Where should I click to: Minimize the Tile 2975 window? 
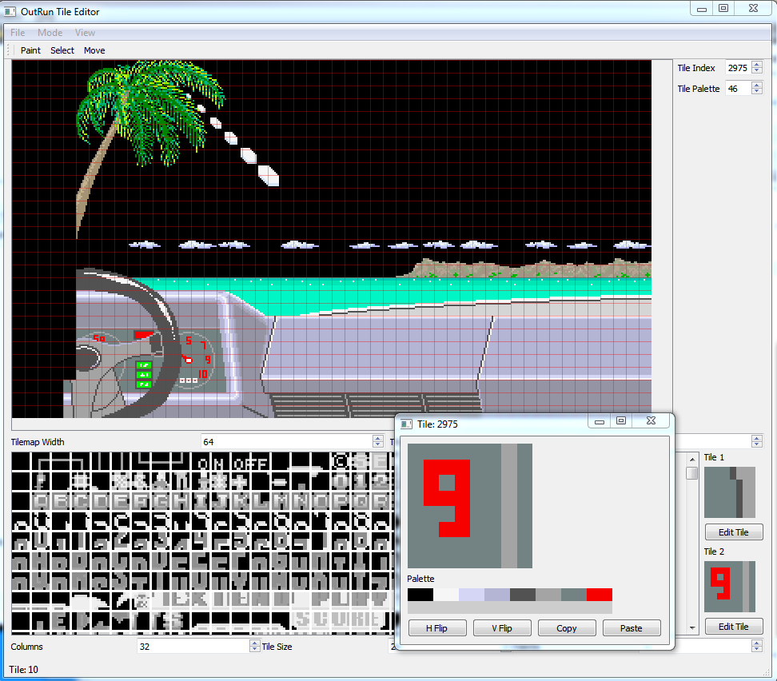tap(600, 420)
